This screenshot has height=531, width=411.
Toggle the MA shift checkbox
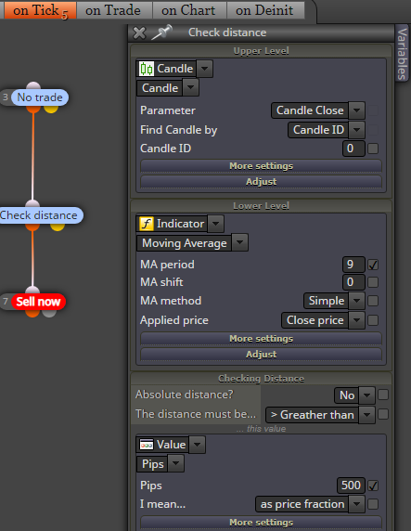tap(373, 282)
